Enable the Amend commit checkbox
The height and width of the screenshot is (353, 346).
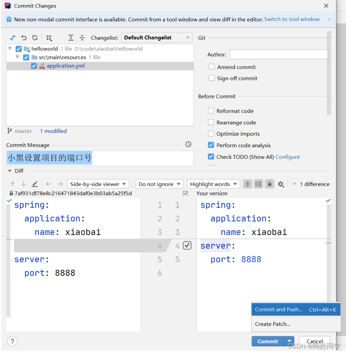pos(212,67)
